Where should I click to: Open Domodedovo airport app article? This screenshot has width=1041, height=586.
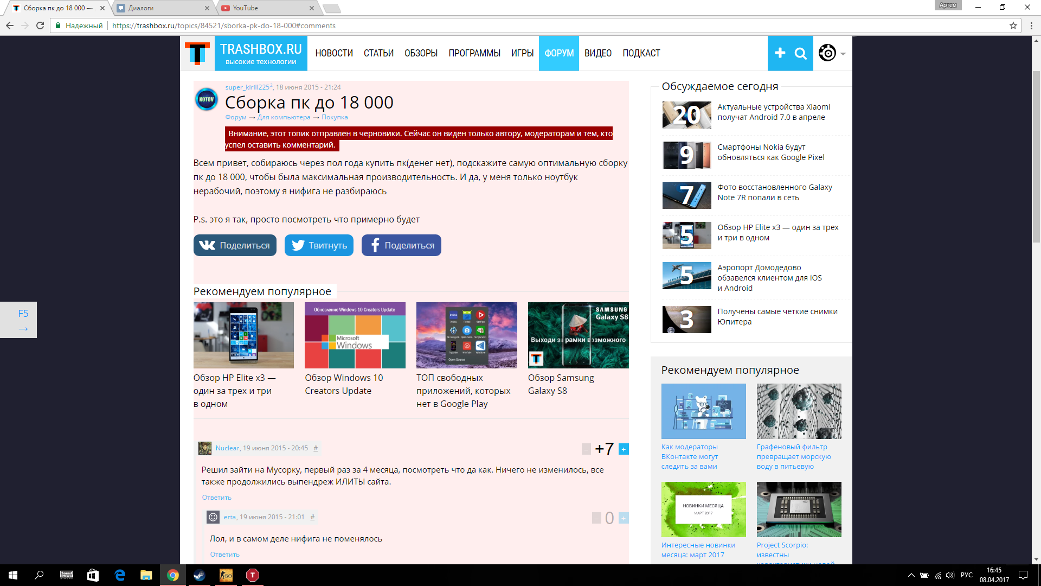pos(770,278)
